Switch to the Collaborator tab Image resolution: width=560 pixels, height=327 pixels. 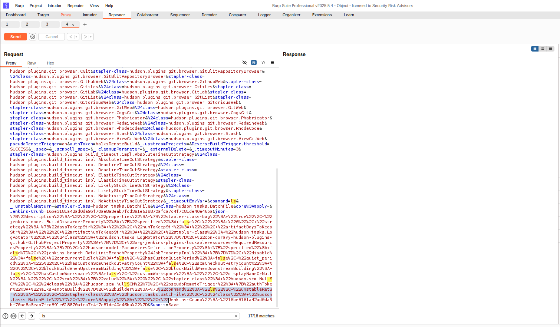[x=148, y=15]
